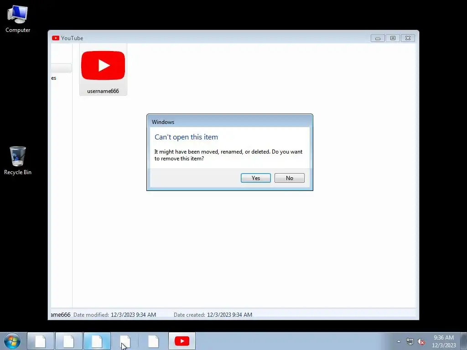Click 'Date created: 12/3/2023 9:34 AM' text
This screenshot has width=467, height=350.
pyautogui.click(x=213, y=314)
